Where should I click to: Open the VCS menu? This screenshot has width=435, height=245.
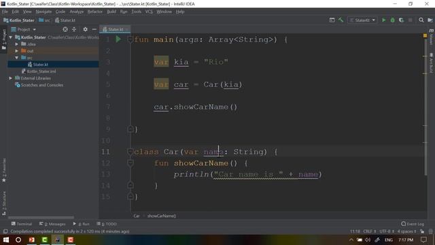pyautogui.click(x=149, y=12)
